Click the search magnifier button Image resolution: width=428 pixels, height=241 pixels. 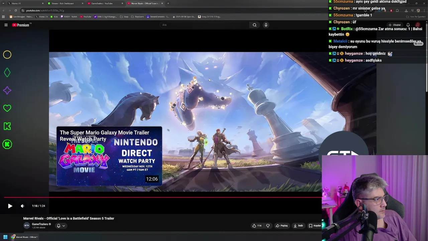[x=254, y=25]
